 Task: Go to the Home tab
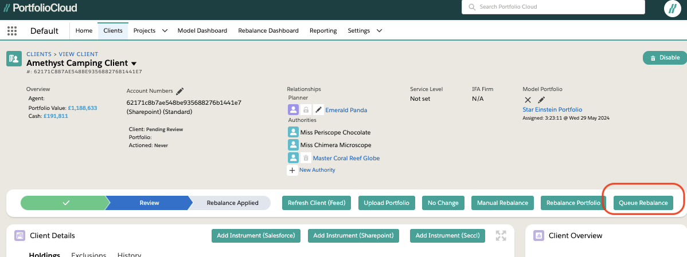(84, 30)
